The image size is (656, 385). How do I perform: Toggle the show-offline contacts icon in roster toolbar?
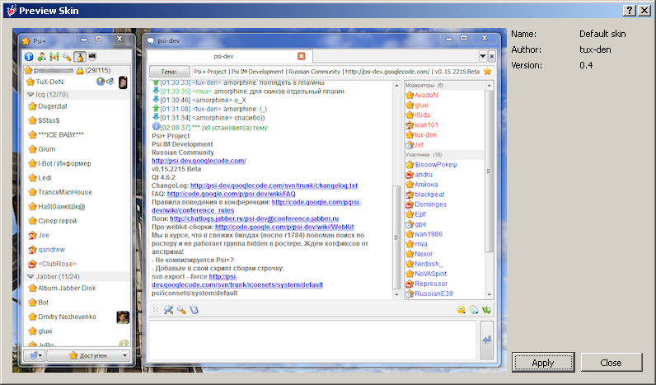tap(54, 57)
